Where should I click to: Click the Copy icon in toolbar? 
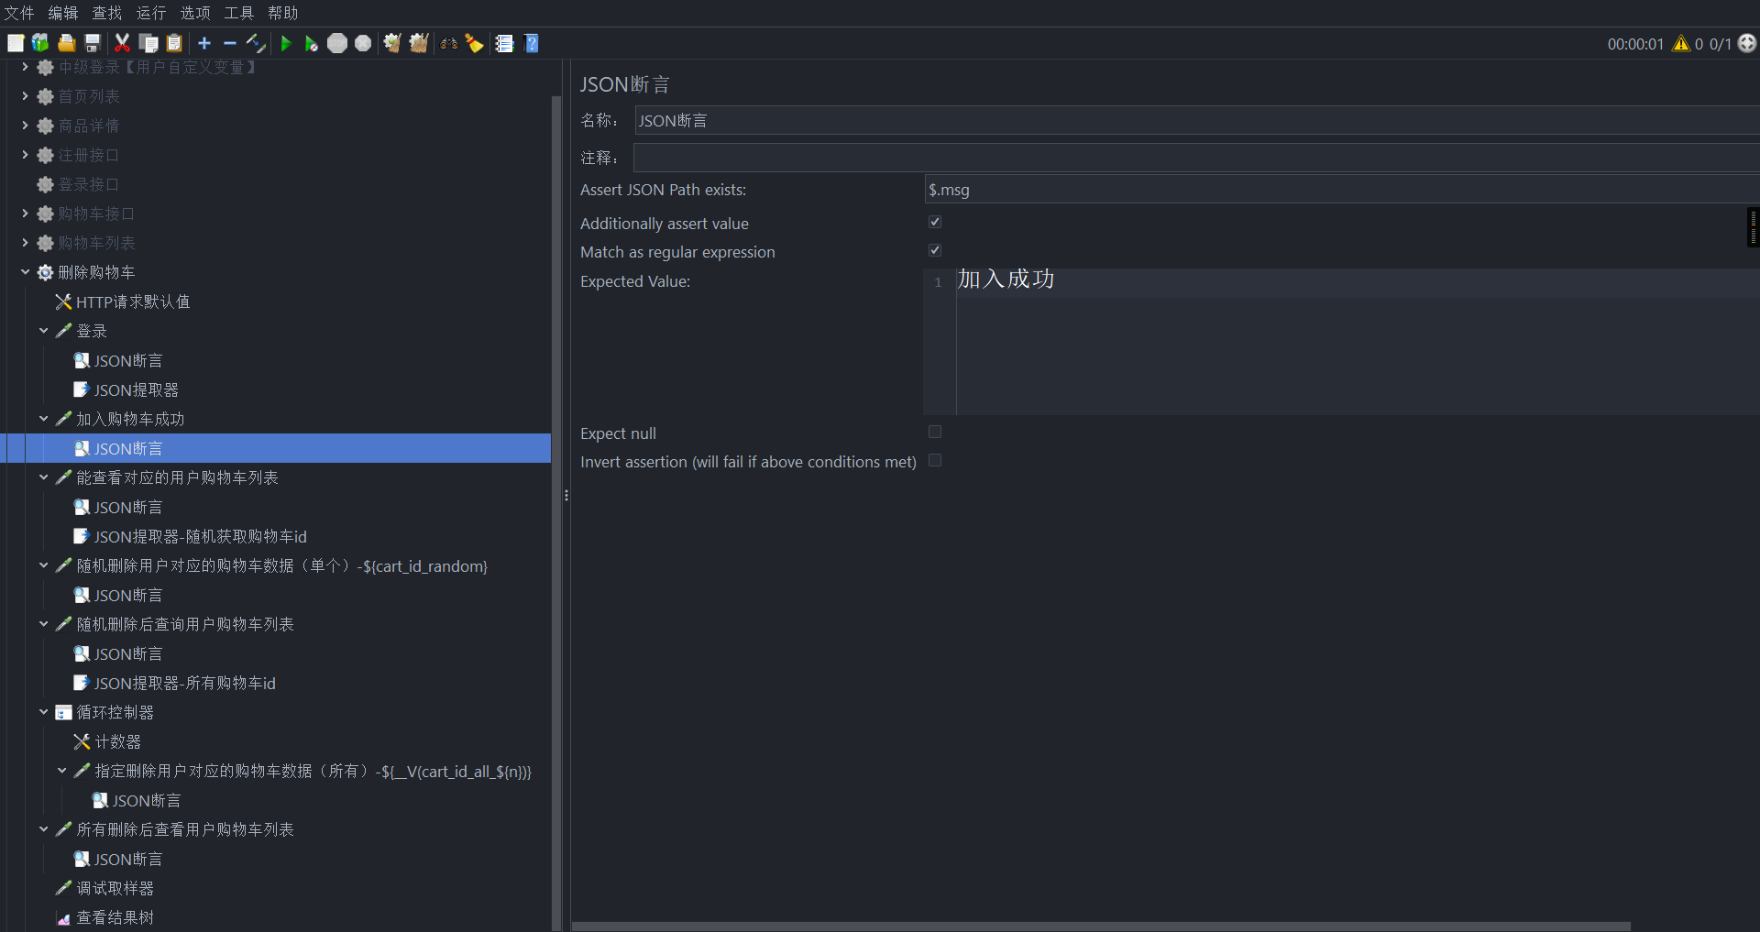point(148,43)
